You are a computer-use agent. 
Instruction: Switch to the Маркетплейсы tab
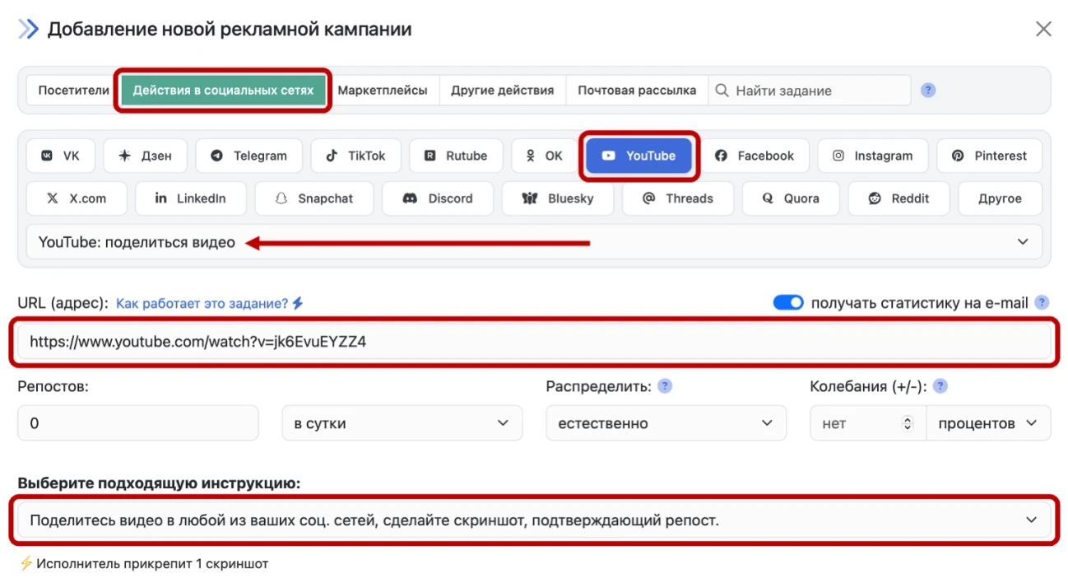coord(383,91)
